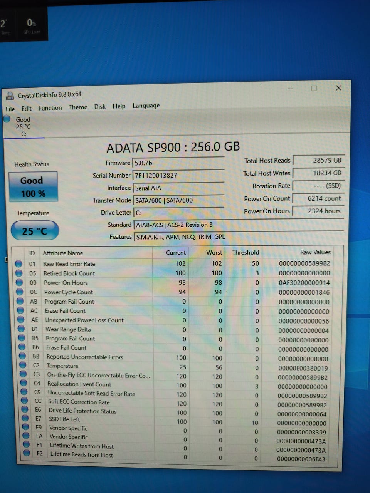
Task: Click the Features field S.M.A.R.T., APM, NCQ
Action: [239, 237]
